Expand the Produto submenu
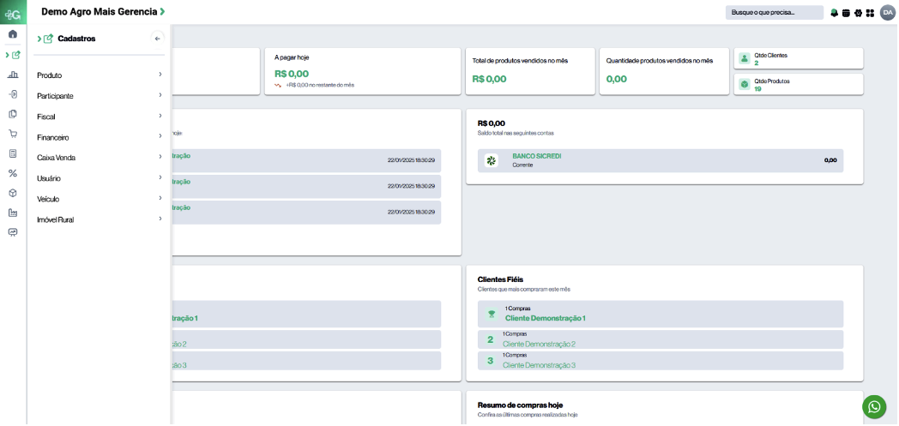The image size is (899, 426). pos(100,75)
